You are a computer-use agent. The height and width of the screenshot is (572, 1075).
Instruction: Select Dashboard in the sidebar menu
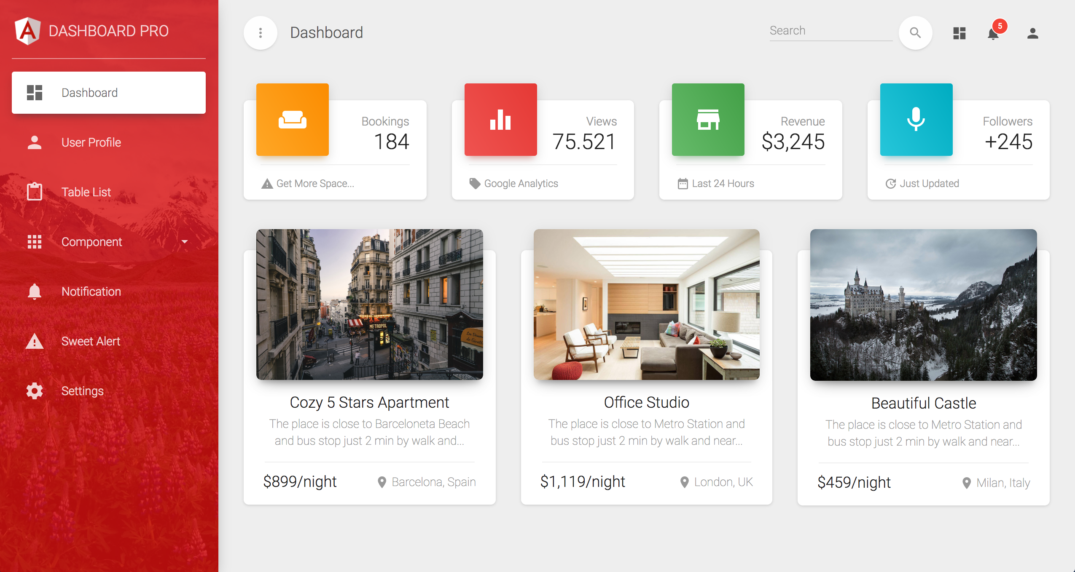coord(109,93)
